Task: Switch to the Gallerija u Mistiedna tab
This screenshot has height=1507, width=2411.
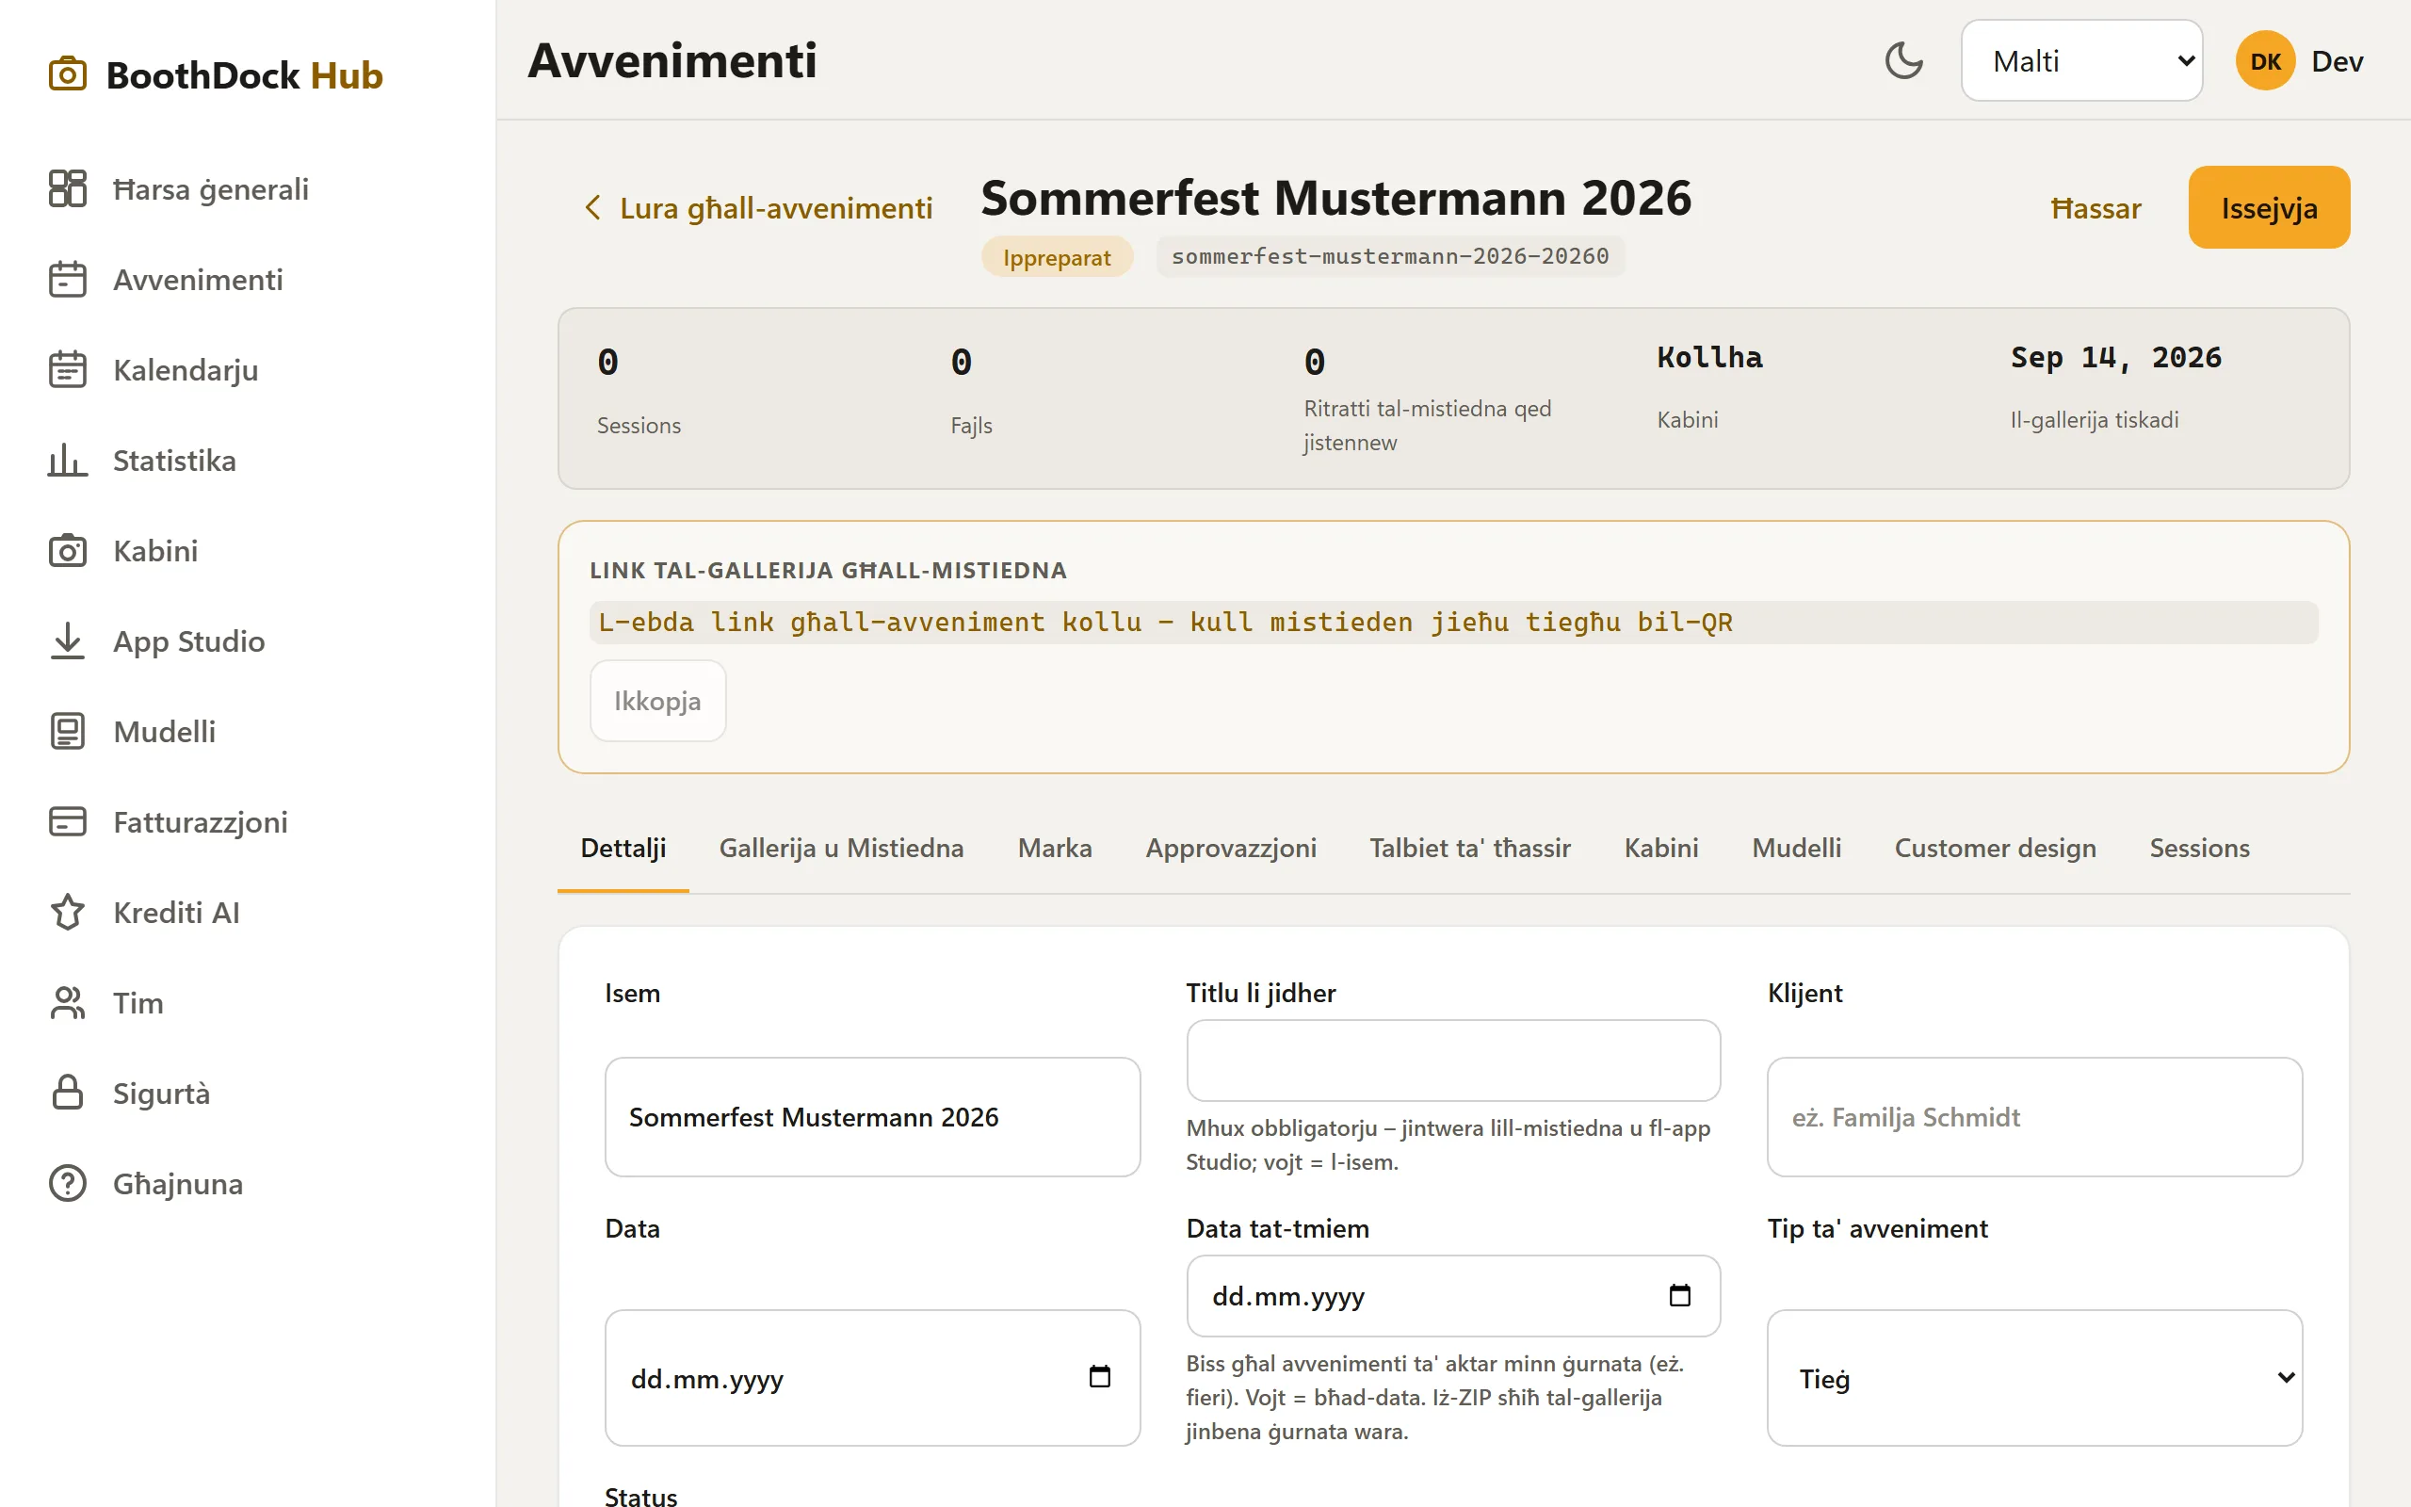Action: click(842, 849)
